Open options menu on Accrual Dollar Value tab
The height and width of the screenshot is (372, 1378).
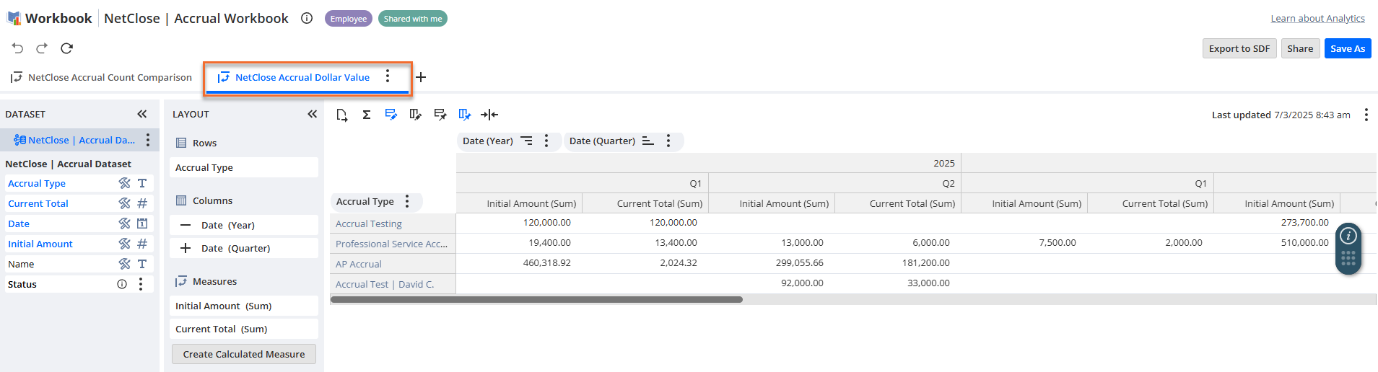click(x=388, y=76)
